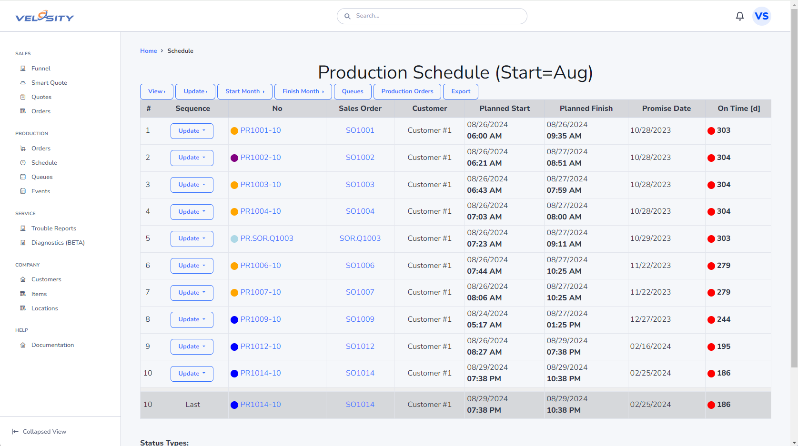
Task: Open the VS user avatar menu
Action: tap(761, 16)
